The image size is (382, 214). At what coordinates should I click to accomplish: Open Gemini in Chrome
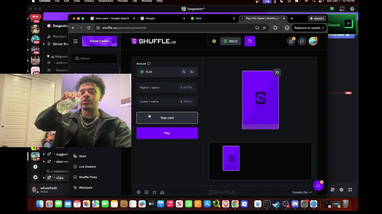point(317,18)
